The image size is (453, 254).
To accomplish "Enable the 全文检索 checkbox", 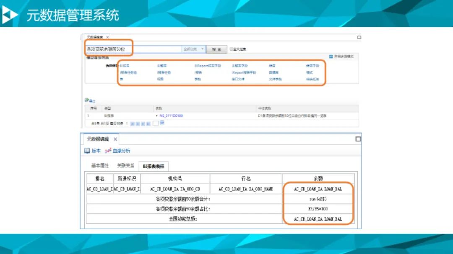I will coord(231,49).
